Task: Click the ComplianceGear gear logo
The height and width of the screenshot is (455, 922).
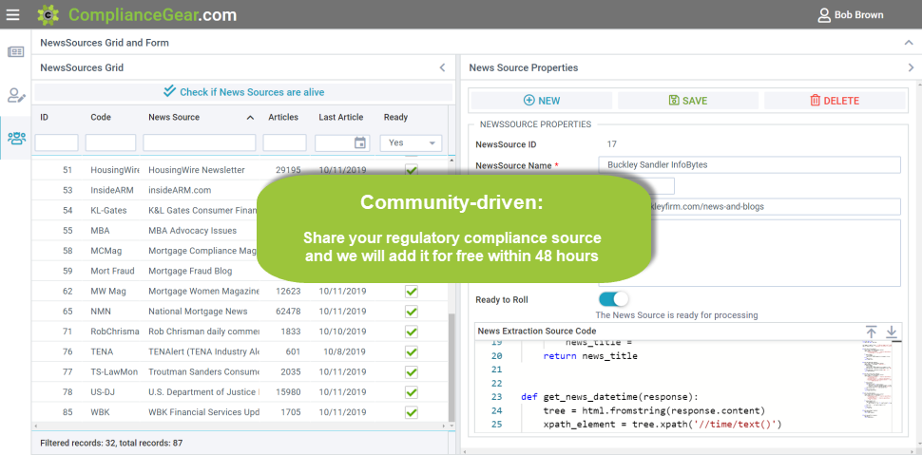Action: pos(48,14)
